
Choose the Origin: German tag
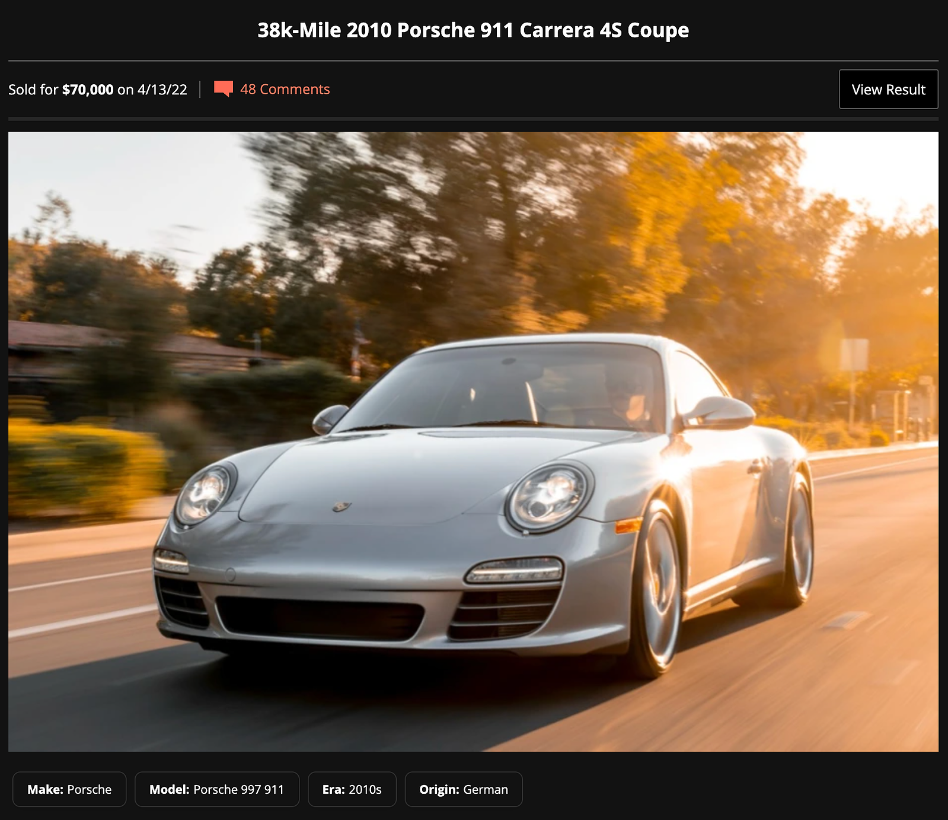(464, 789)
